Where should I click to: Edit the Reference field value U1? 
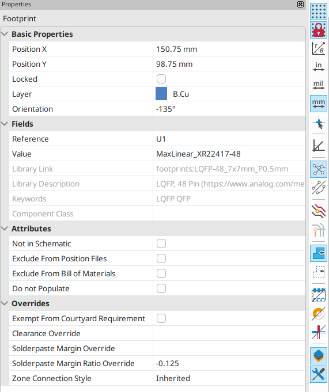coord(229,139)
